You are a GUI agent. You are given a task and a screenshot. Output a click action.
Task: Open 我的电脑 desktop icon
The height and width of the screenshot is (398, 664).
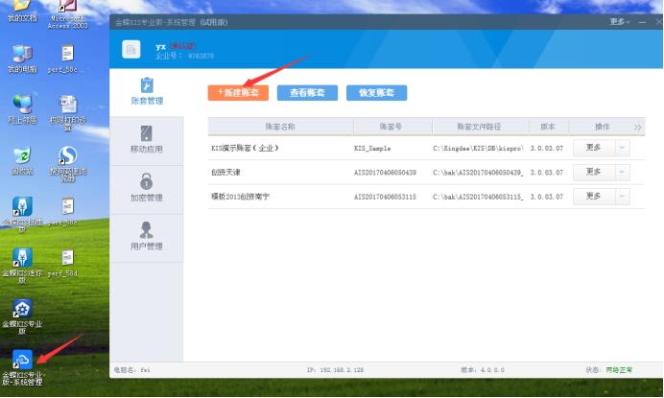22,59
